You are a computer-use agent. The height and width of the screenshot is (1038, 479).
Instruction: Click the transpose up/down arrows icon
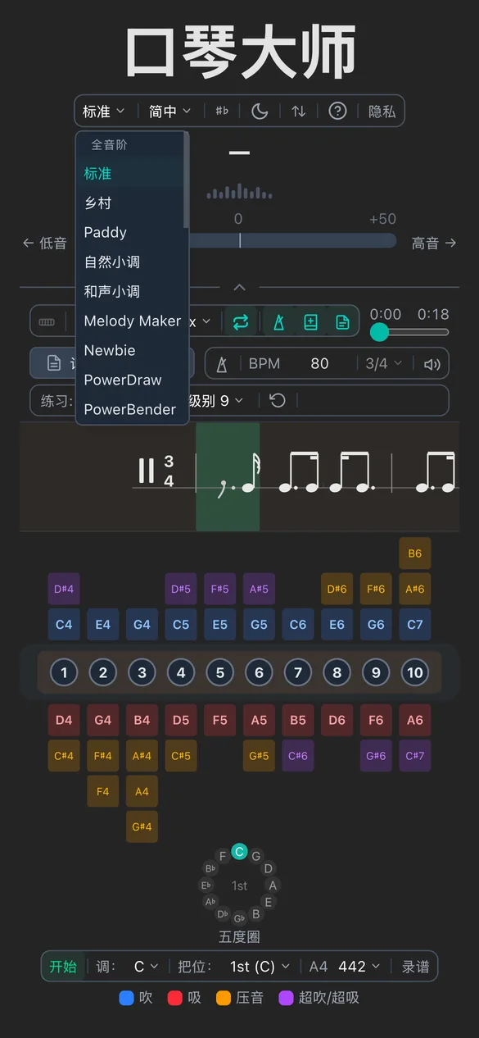(x=299, y=110)
